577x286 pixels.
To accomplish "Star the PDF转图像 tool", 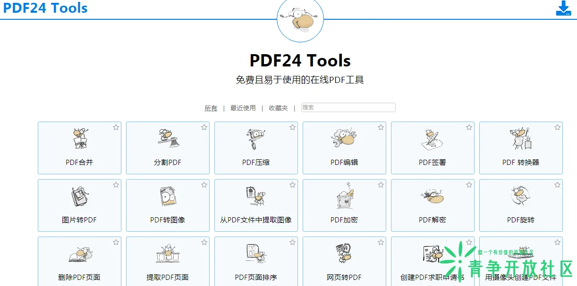I will tap(204, 185).
